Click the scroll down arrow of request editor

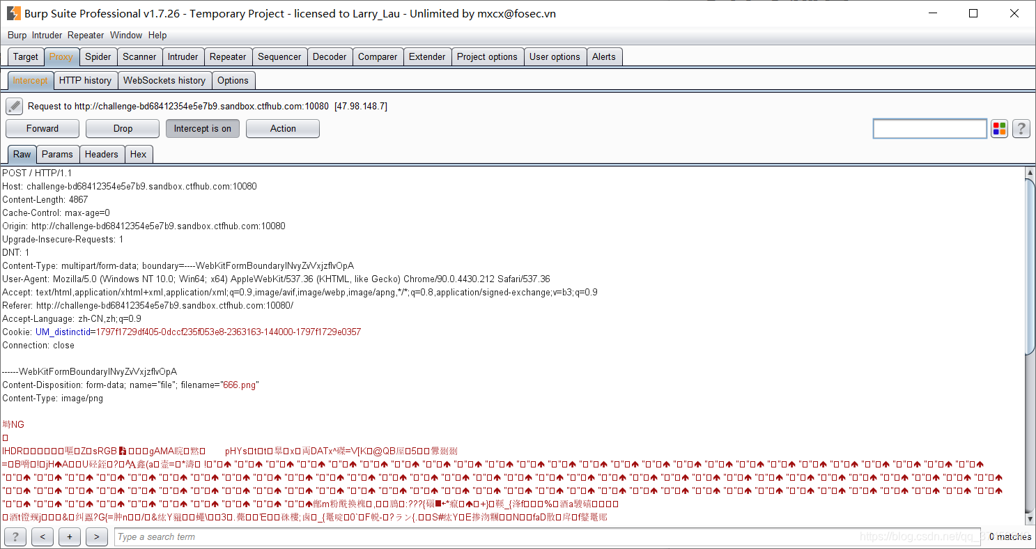tap(1030, 519)
